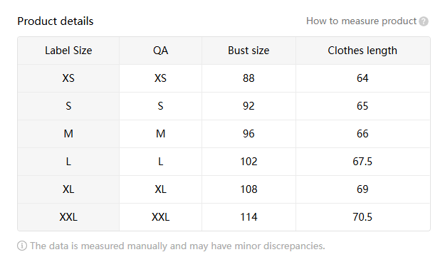
Task: Click the clothes length value 67.5
Action: (x=362, y=162)
